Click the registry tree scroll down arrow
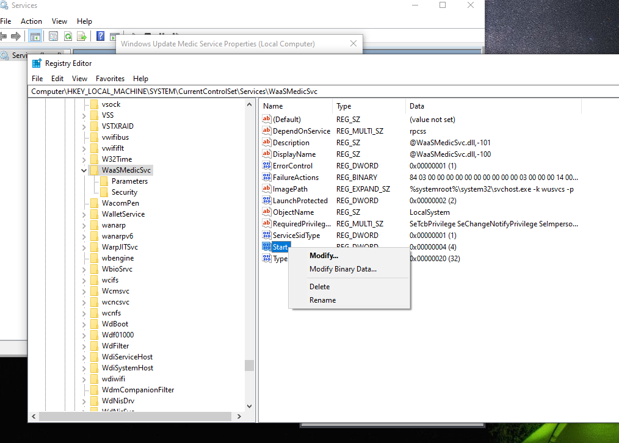This screenshot has height=443, width=619. point(249,406)
